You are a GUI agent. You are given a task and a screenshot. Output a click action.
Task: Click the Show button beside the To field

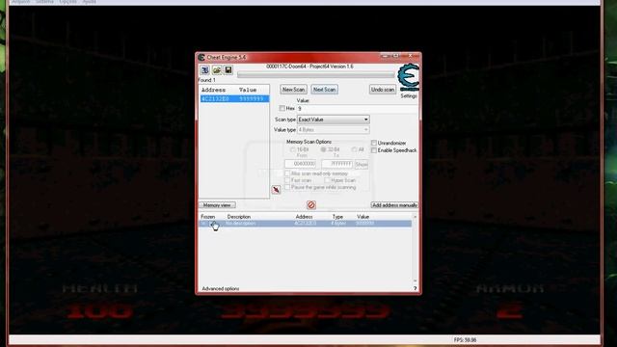pyautogui.click(x=362, y=164)
